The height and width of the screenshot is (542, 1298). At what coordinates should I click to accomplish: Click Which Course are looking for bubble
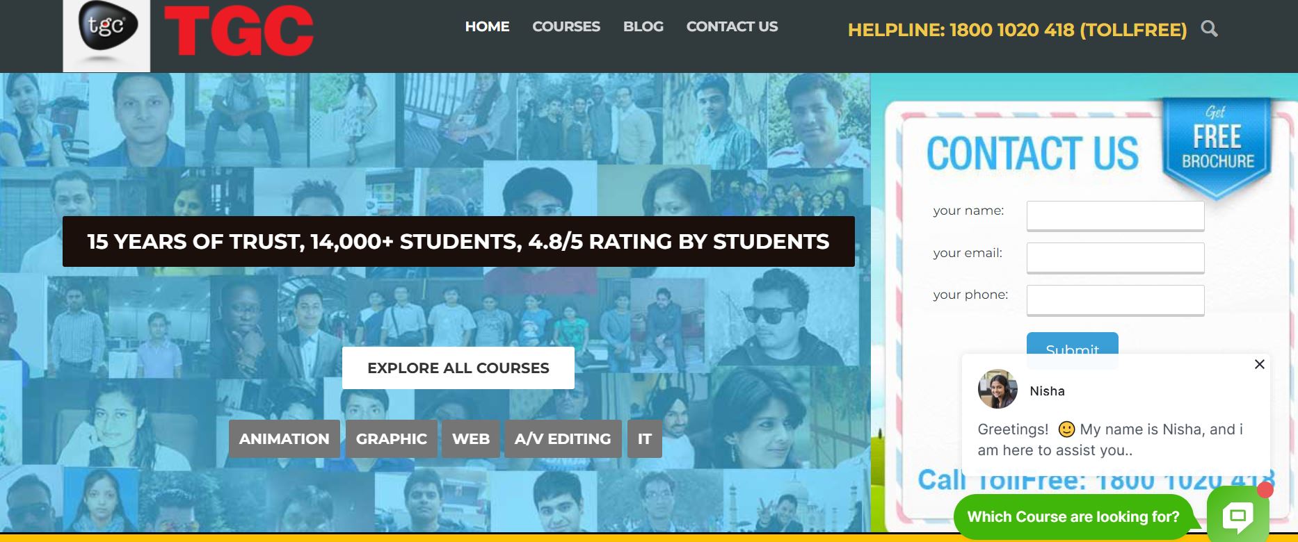coord(1073,517)
